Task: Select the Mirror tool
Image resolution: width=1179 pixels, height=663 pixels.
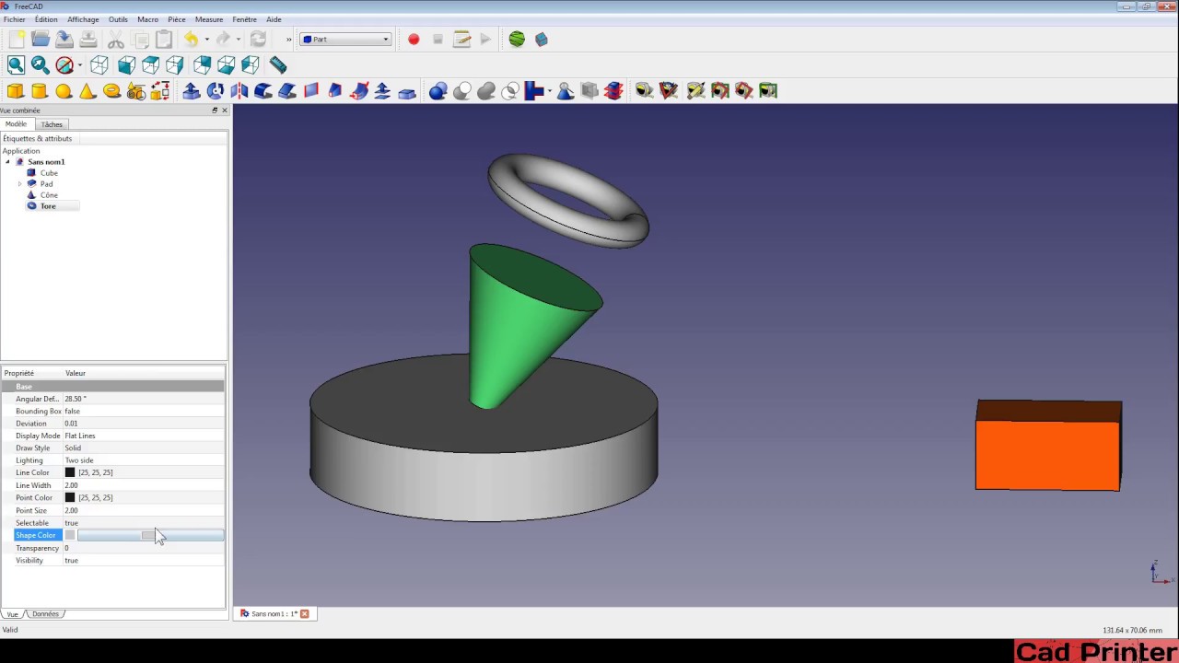Action: 239,90
